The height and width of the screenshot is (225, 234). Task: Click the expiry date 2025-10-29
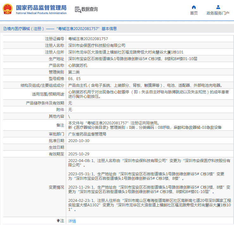pos(79,154)
